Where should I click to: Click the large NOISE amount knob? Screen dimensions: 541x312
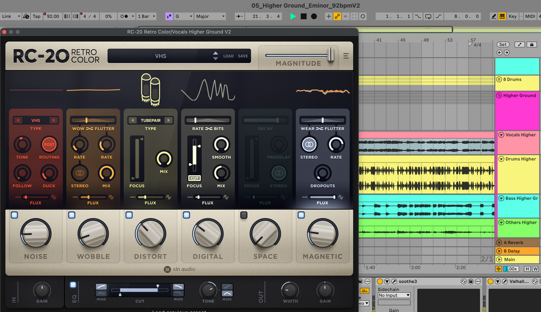pyautogui.click(x=35, y=234)
